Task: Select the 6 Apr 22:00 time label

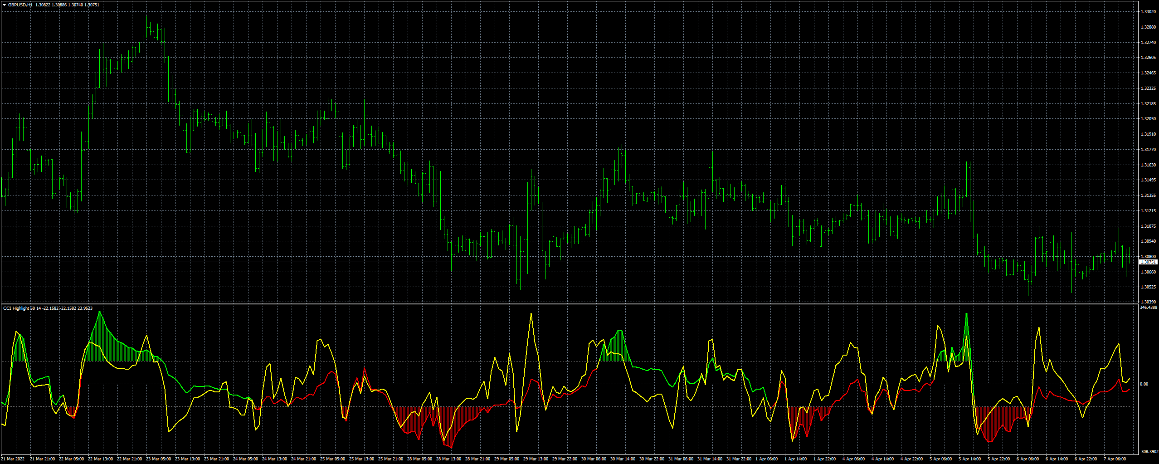Action: click(x=1086, y=459)
